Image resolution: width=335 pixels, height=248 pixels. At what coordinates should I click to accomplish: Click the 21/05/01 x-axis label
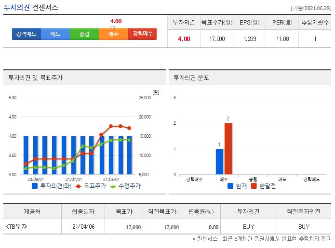click(111, 180)
